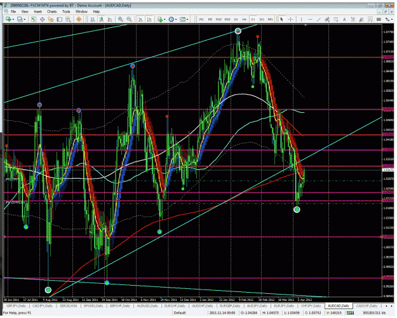Select the H1 timeframe button
Screen dimensions: 397x318
[x=236, y=20]
